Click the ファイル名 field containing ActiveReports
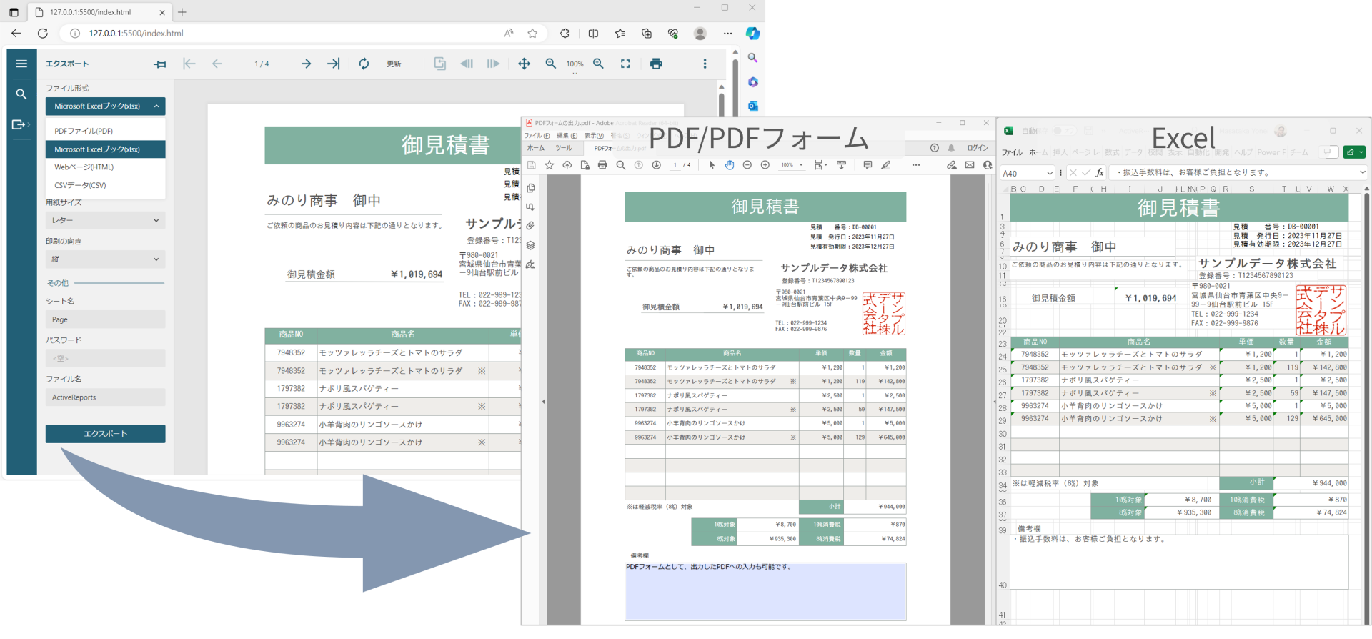 106,397
